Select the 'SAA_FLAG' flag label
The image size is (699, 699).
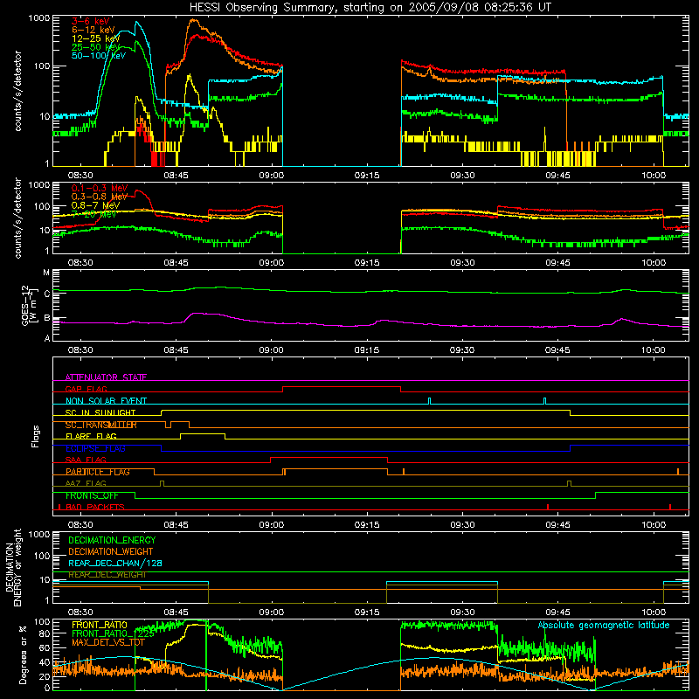86,460
